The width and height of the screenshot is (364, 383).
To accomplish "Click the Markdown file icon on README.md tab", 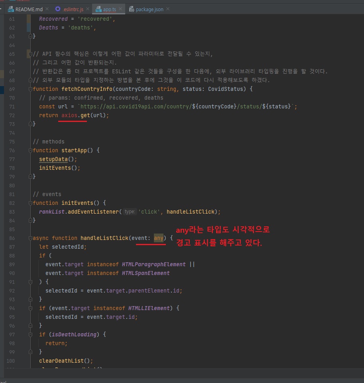I will pyautogui.click(x=11, y=9).
